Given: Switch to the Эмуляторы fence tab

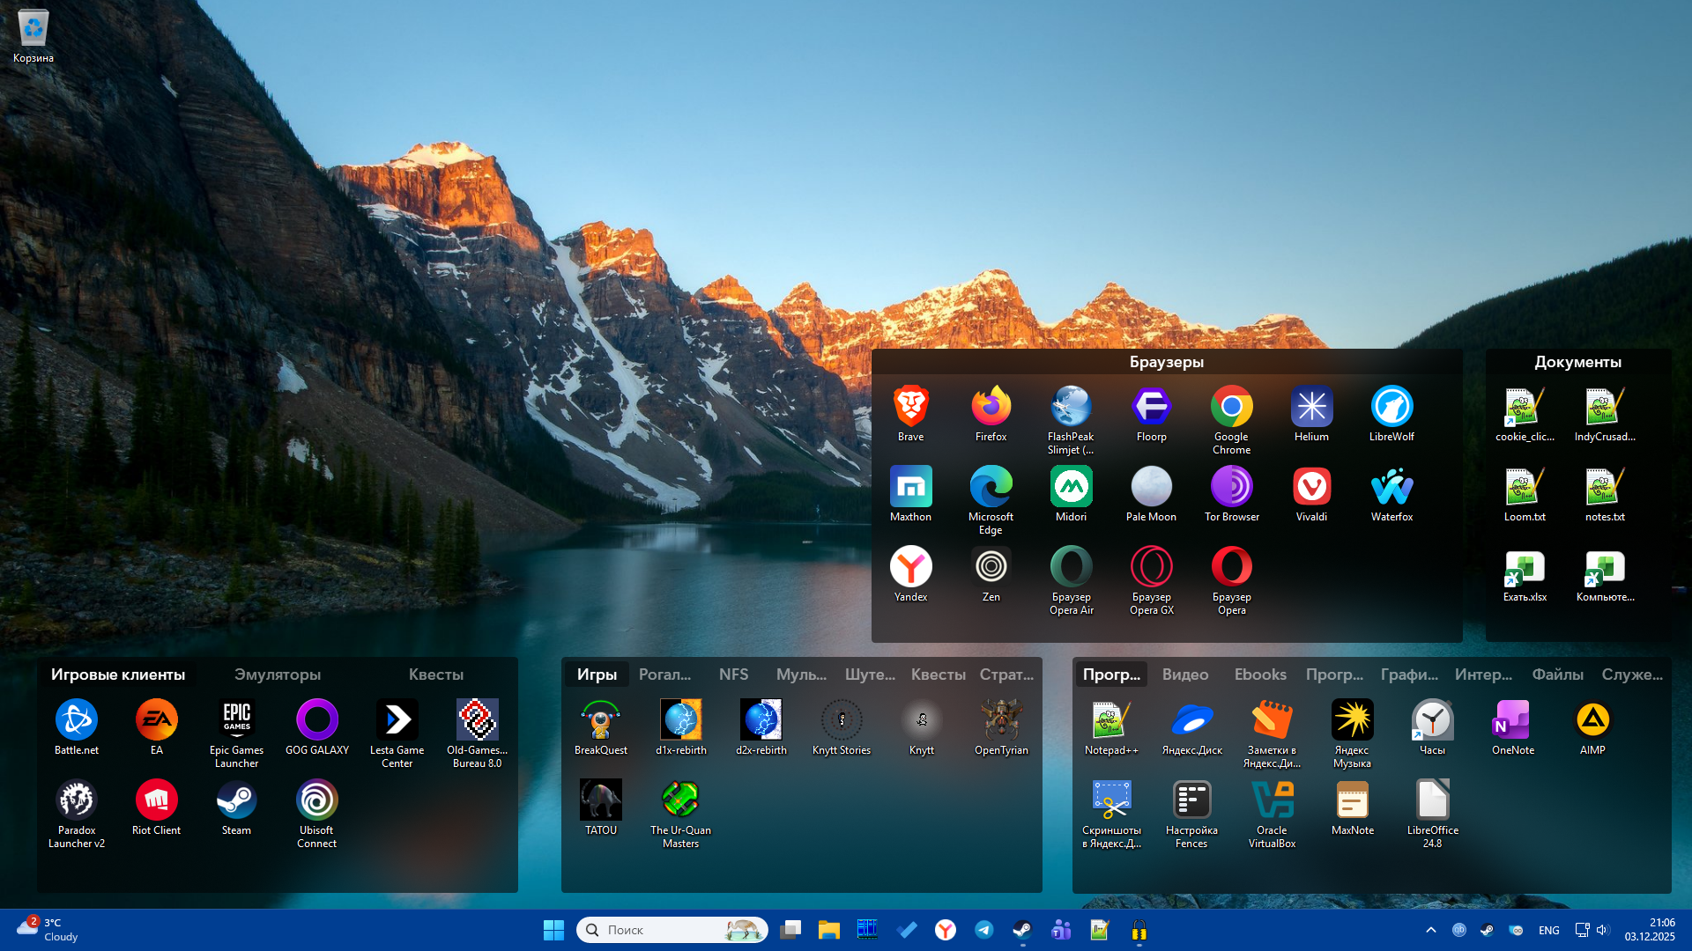Looking at the screenshot, I should click(x=277, y=675).
